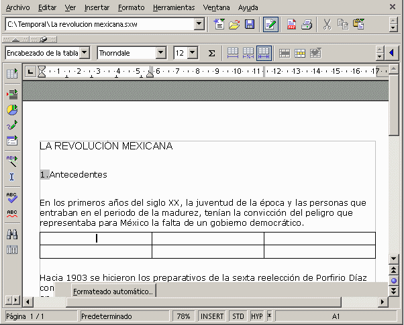The width and height of the screenshot is (404, 325).
Task: Click the 'Formateado automático...' button
Action: [x=113, y=291]
